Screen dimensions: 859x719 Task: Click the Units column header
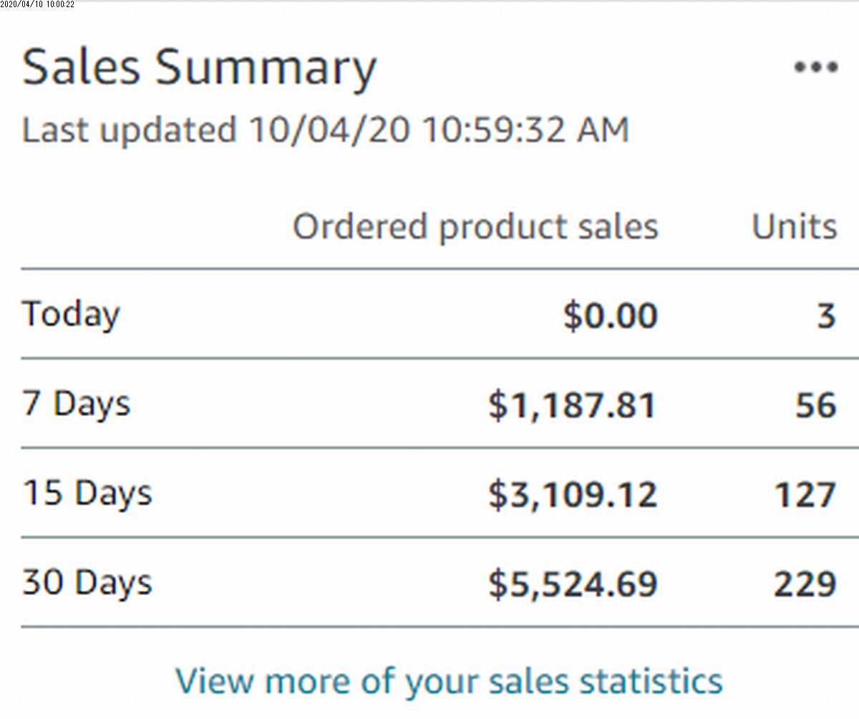pos(794,227)
